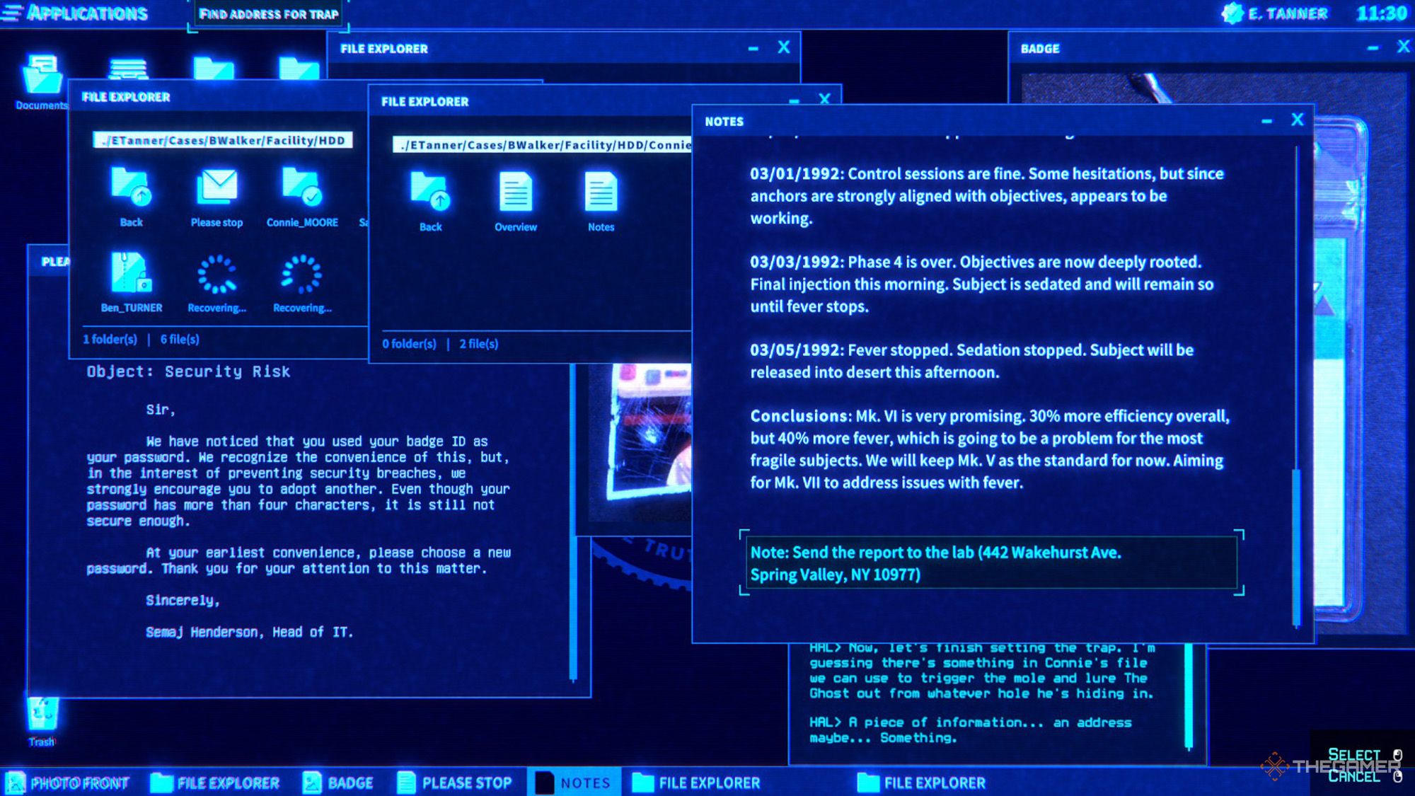Image resolution: width=1415 pixels, height=796 pixels.
Task: Open the Documents desktop icon
Action: click(x=42, y=81)
